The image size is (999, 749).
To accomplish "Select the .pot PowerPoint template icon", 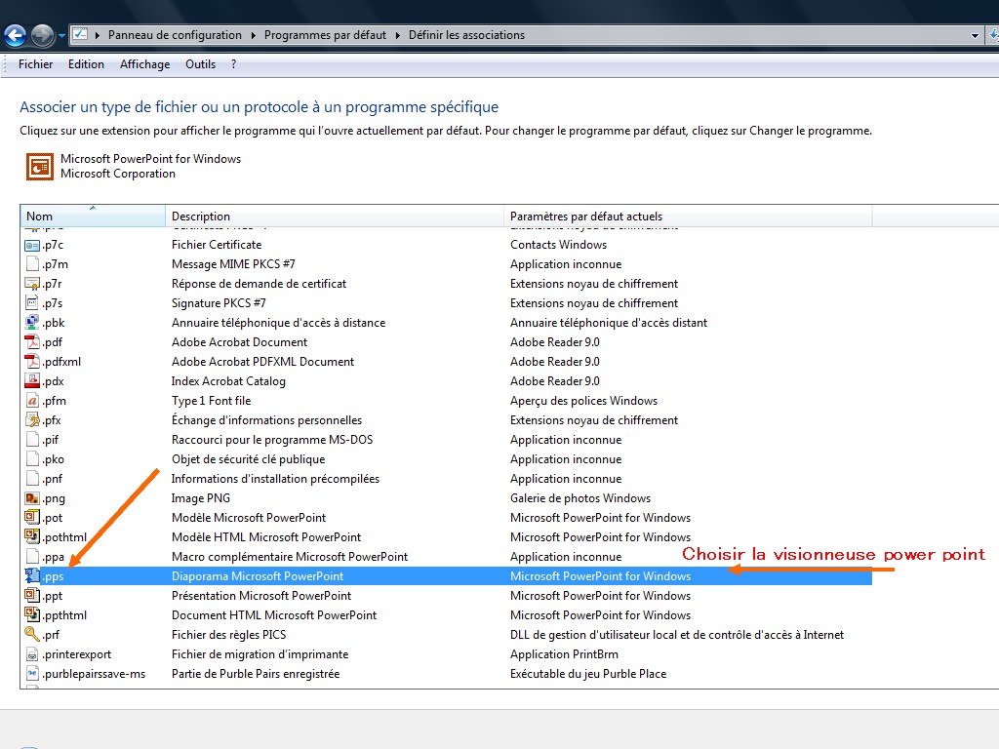I will [32, 518].
